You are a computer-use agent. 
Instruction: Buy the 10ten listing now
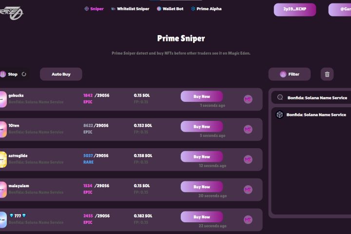coord(201,127)
